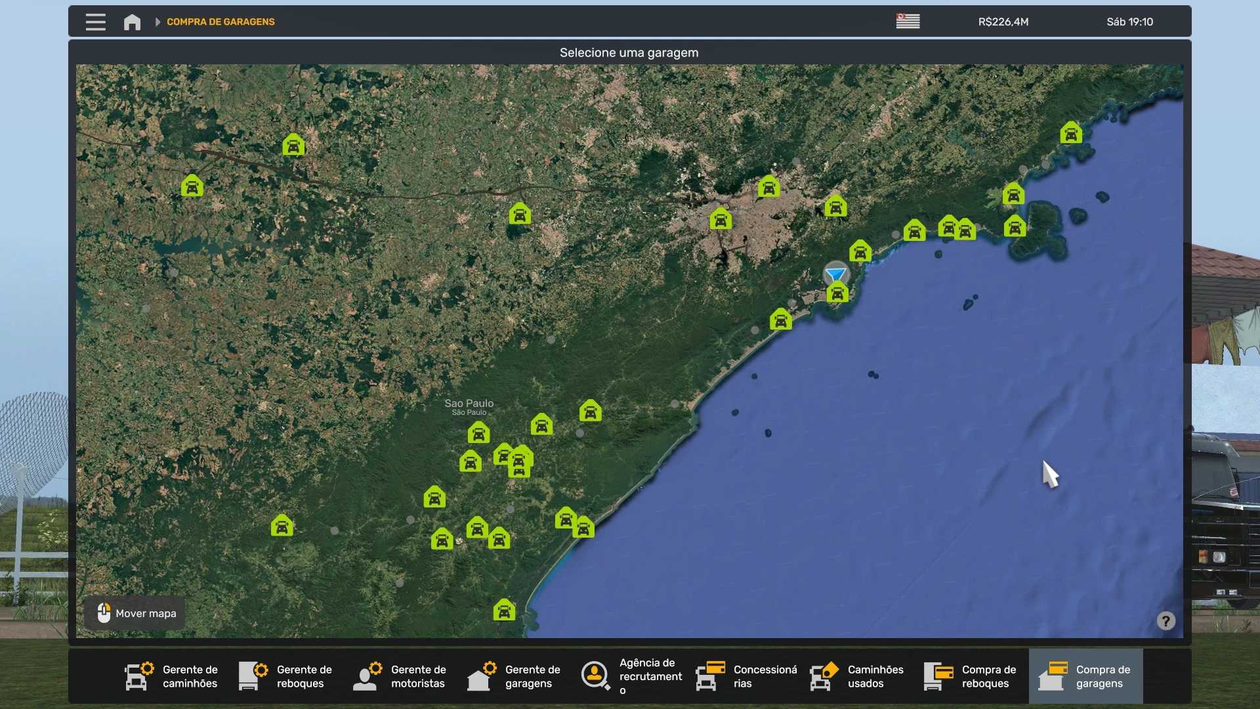Go to the home screen icon
The image size is (1260, 709).
(132, 22)
